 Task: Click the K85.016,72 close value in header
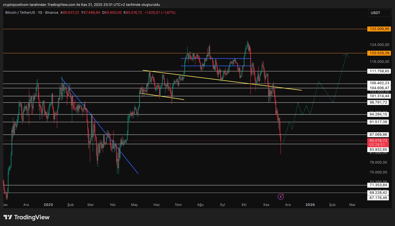[133, 13]
